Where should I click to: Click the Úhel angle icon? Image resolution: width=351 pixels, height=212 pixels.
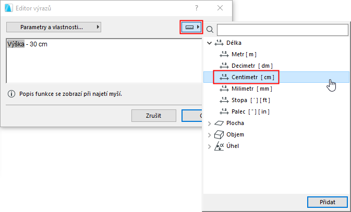click(x=219, y=146)
